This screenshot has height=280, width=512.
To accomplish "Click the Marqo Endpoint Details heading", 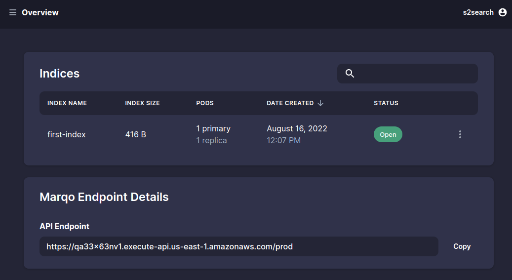I will pyautogui.click(x=104, y=197).
